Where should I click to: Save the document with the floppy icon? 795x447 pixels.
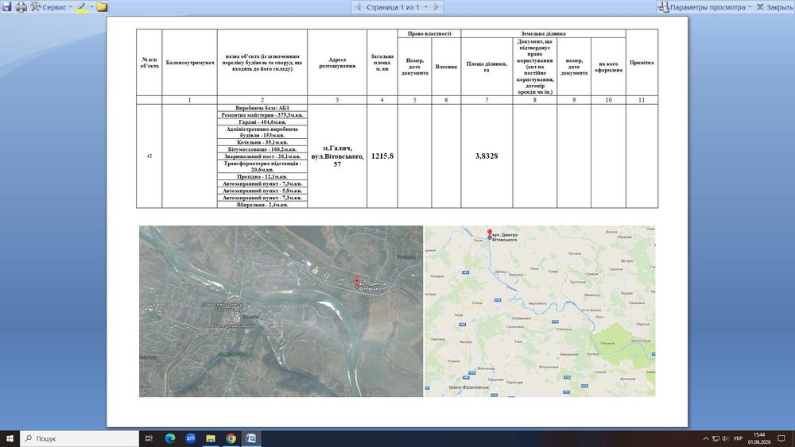click(x=6, y=7)
